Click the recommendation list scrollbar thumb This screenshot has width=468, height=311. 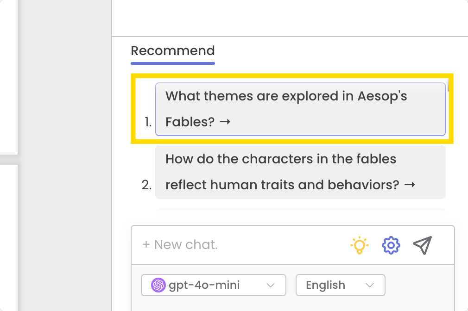click(x=448, y=86)
